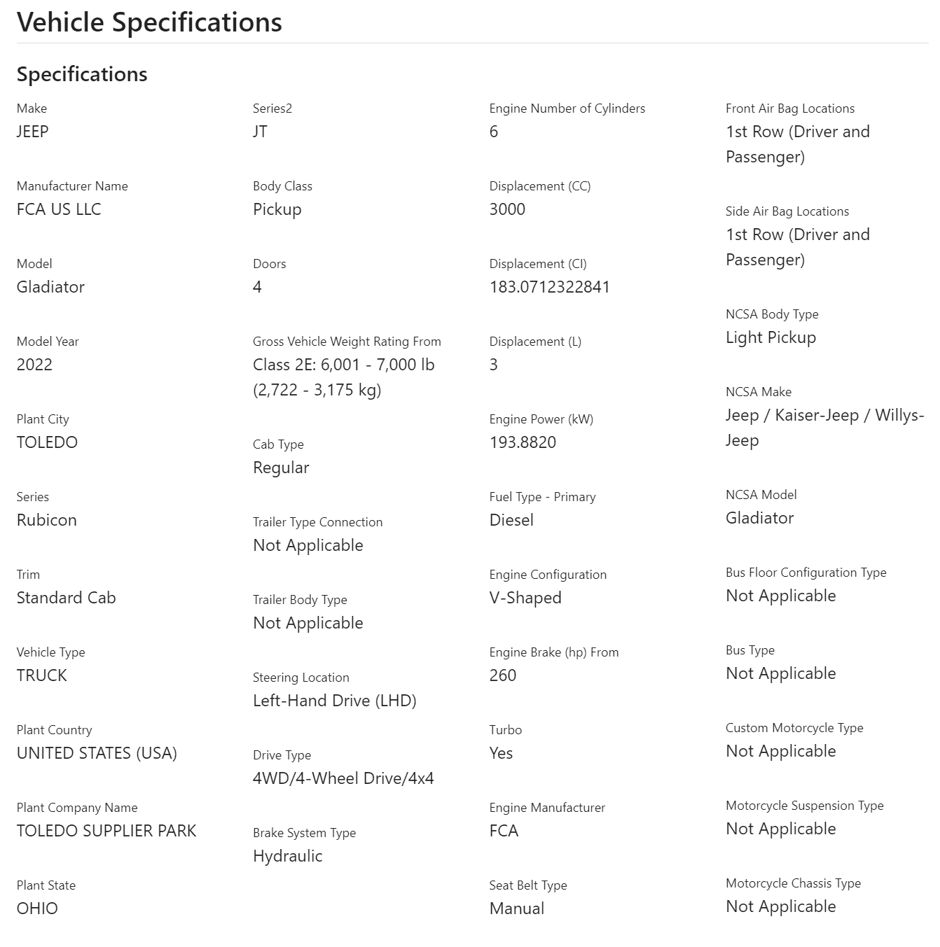Viewport: 940px width, 947px height.
Task: Click the V-Shaped engine configuration value
Action: tap(525, 598)
